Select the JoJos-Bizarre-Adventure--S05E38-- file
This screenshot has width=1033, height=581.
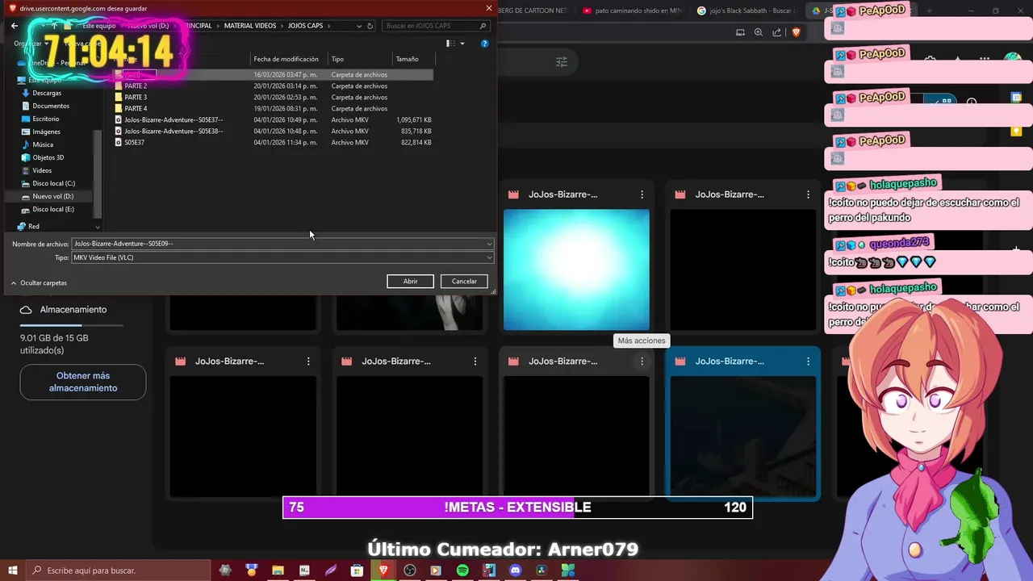[174, 131]
